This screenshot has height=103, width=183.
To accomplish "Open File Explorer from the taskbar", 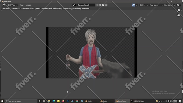I will 49,101.
